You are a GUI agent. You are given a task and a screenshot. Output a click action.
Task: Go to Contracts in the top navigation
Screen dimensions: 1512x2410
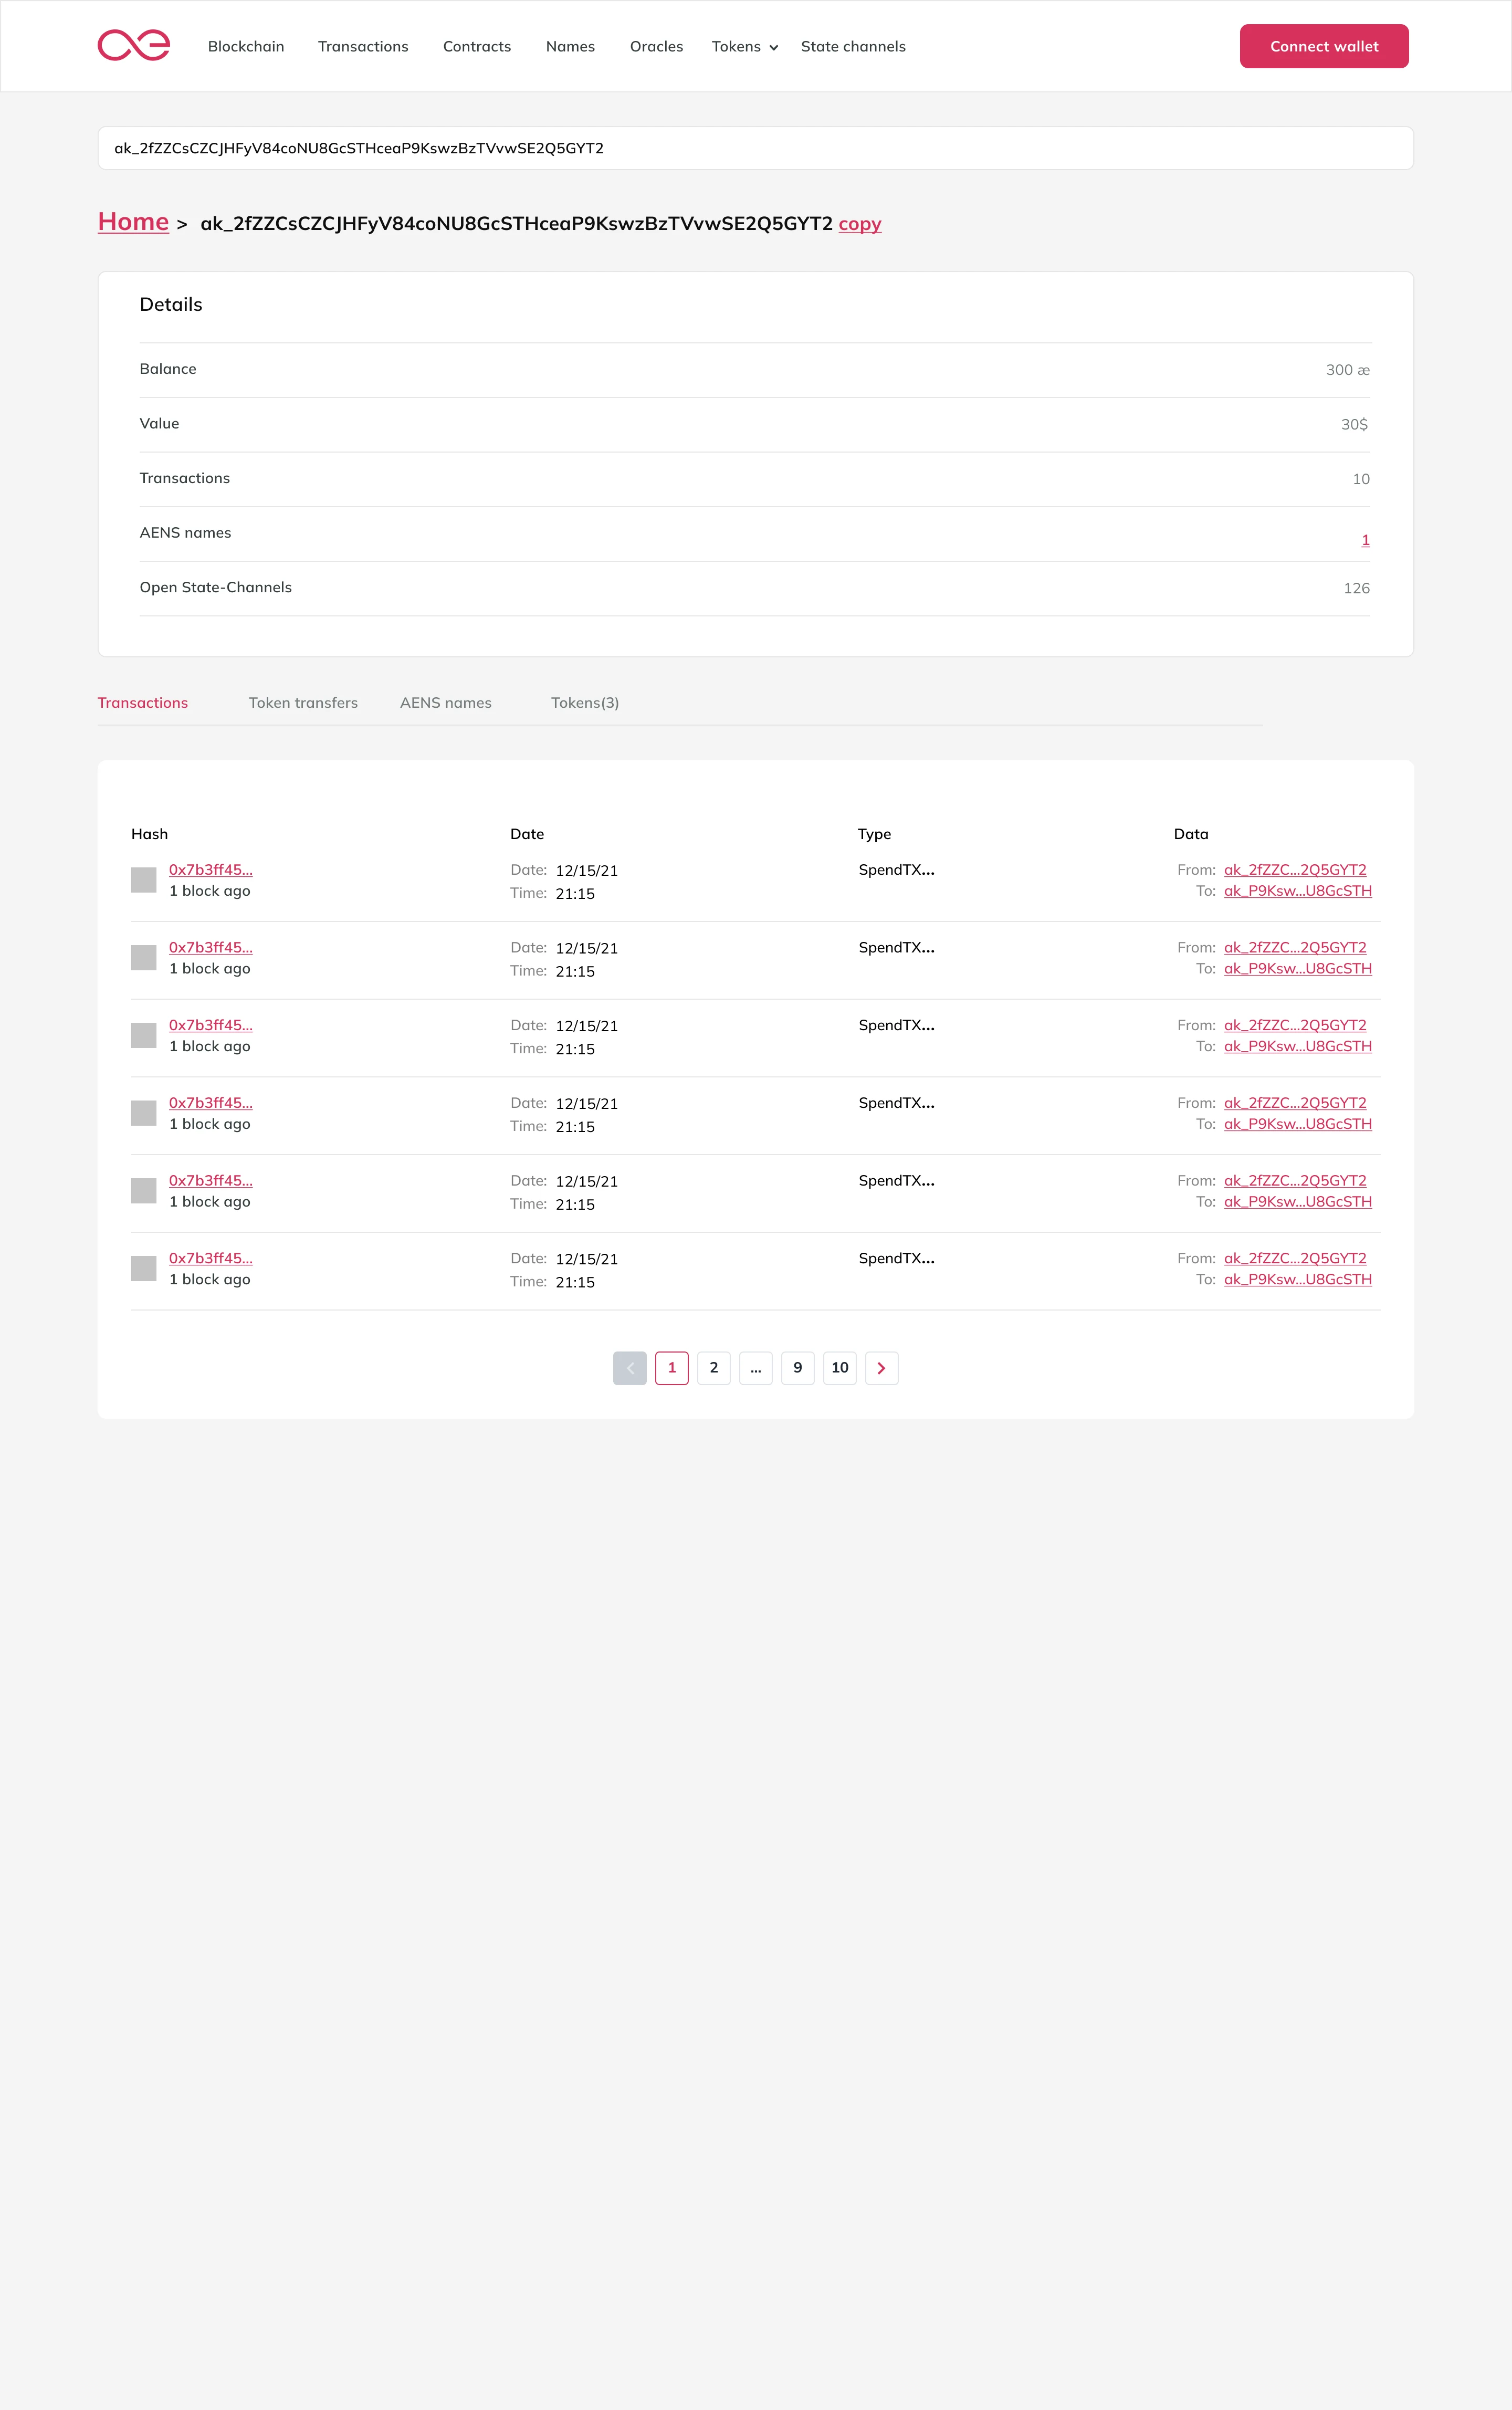click(x=477, y=47)
